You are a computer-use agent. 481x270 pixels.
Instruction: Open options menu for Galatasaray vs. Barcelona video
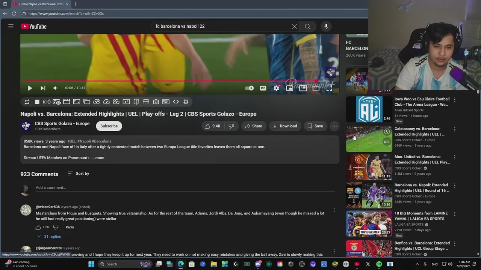coord(455,129)
